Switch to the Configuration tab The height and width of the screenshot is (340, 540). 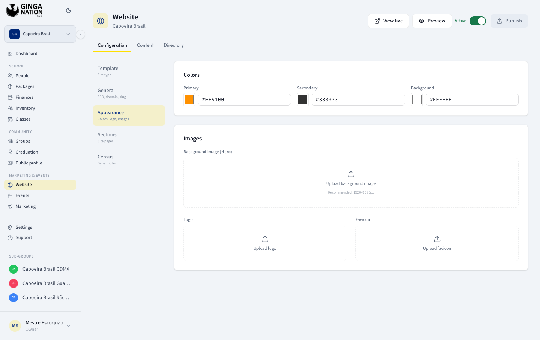coord(112,45)
